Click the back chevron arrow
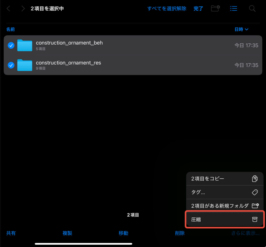The image size is (266, 247). click(x=8, y=9)
